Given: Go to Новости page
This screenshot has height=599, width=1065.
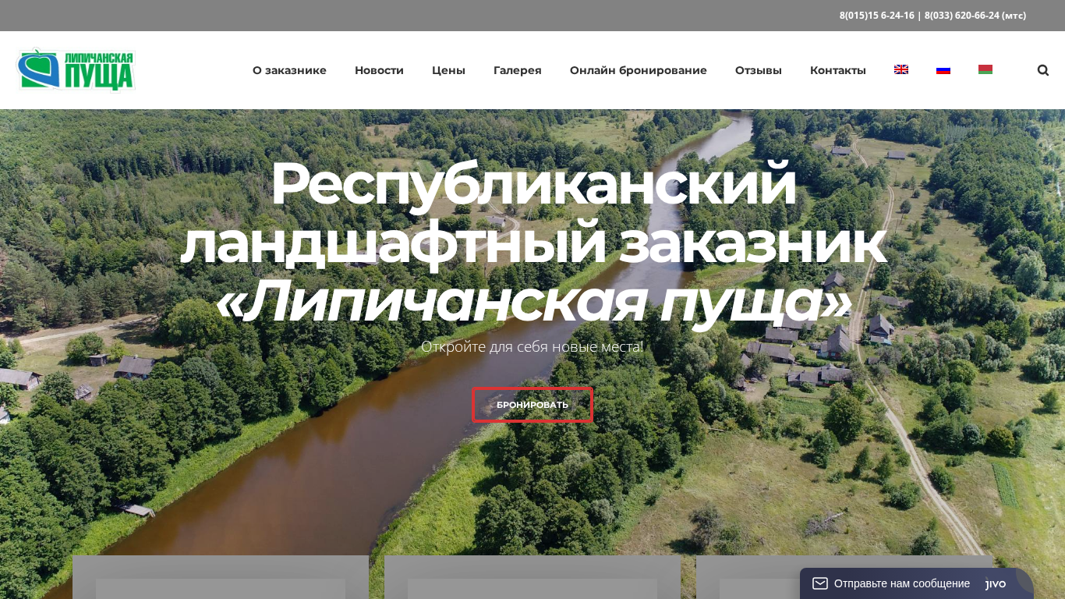Looking at the screenshot, I should 379,70.
